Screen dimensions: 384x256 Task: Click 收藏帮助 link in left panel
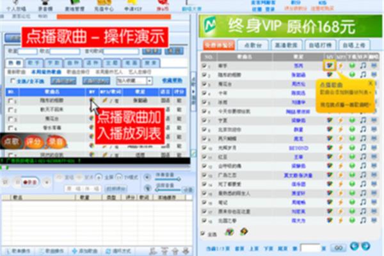point(172,81)
